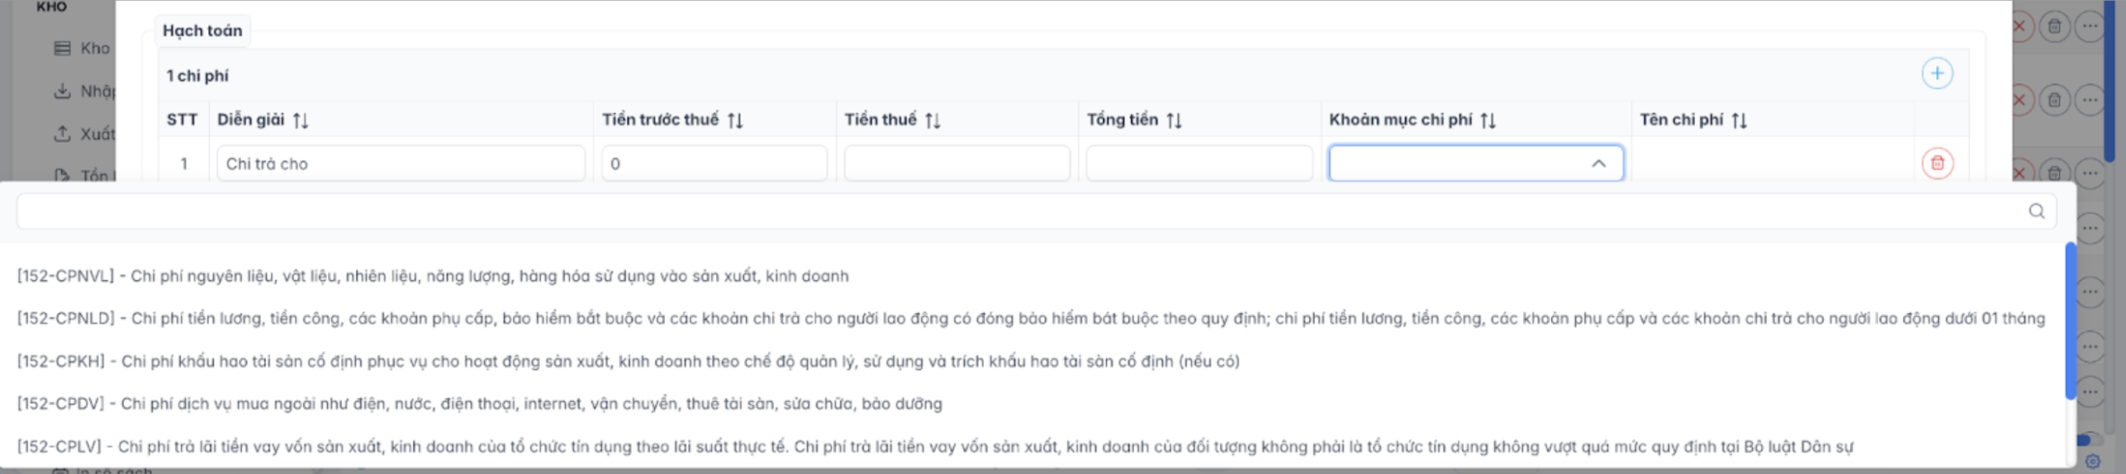Click the Tiền trước thuế field showing 0
Viewport: 2126px width, 474px height.
click(714, 163)
